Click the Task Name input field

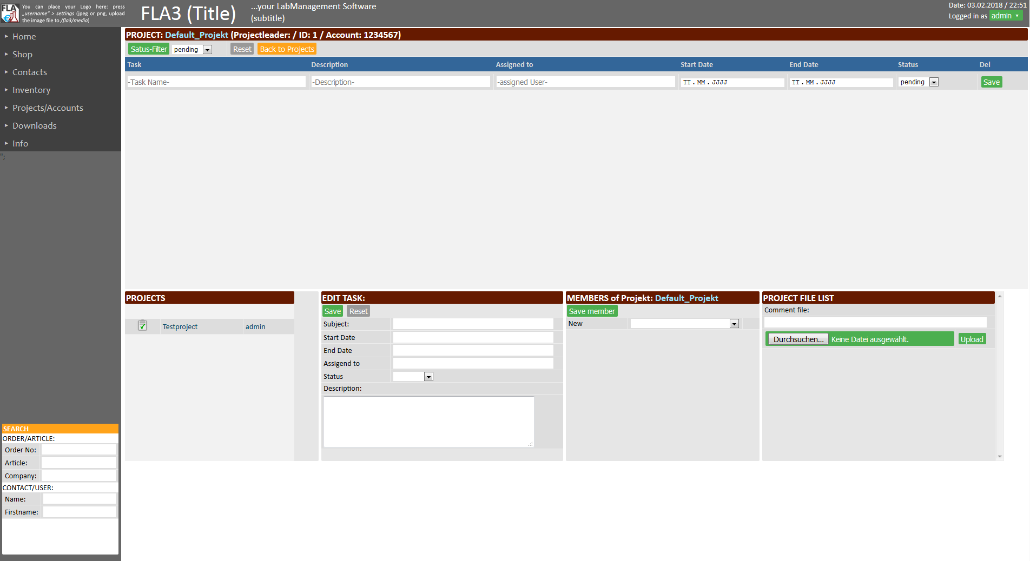pyautogui.click(x=216, y=82)
